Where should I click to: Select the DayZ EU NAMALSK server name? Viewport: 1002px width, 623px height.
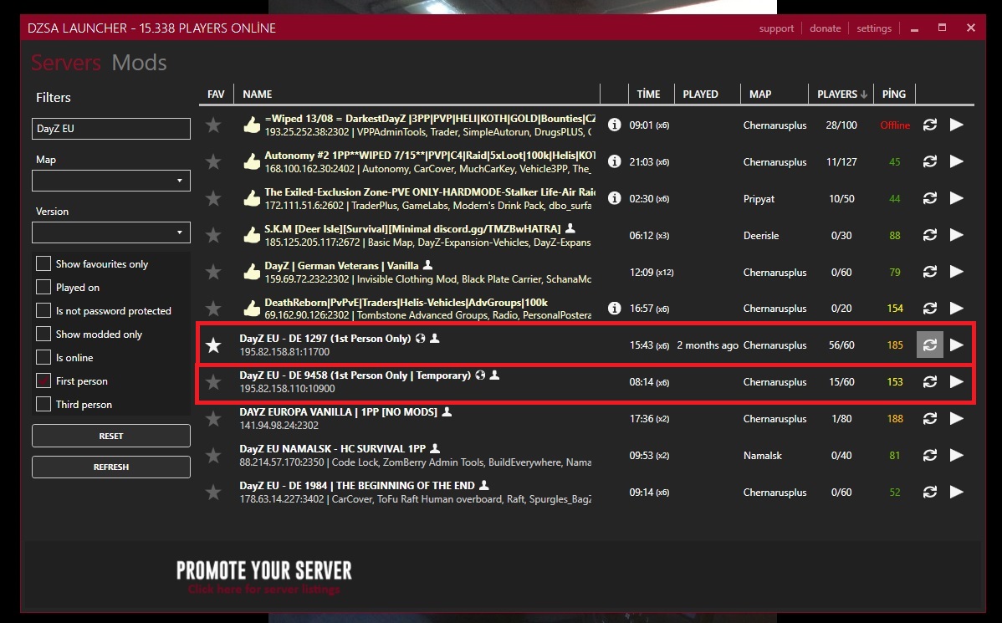(x=332, y=448)
